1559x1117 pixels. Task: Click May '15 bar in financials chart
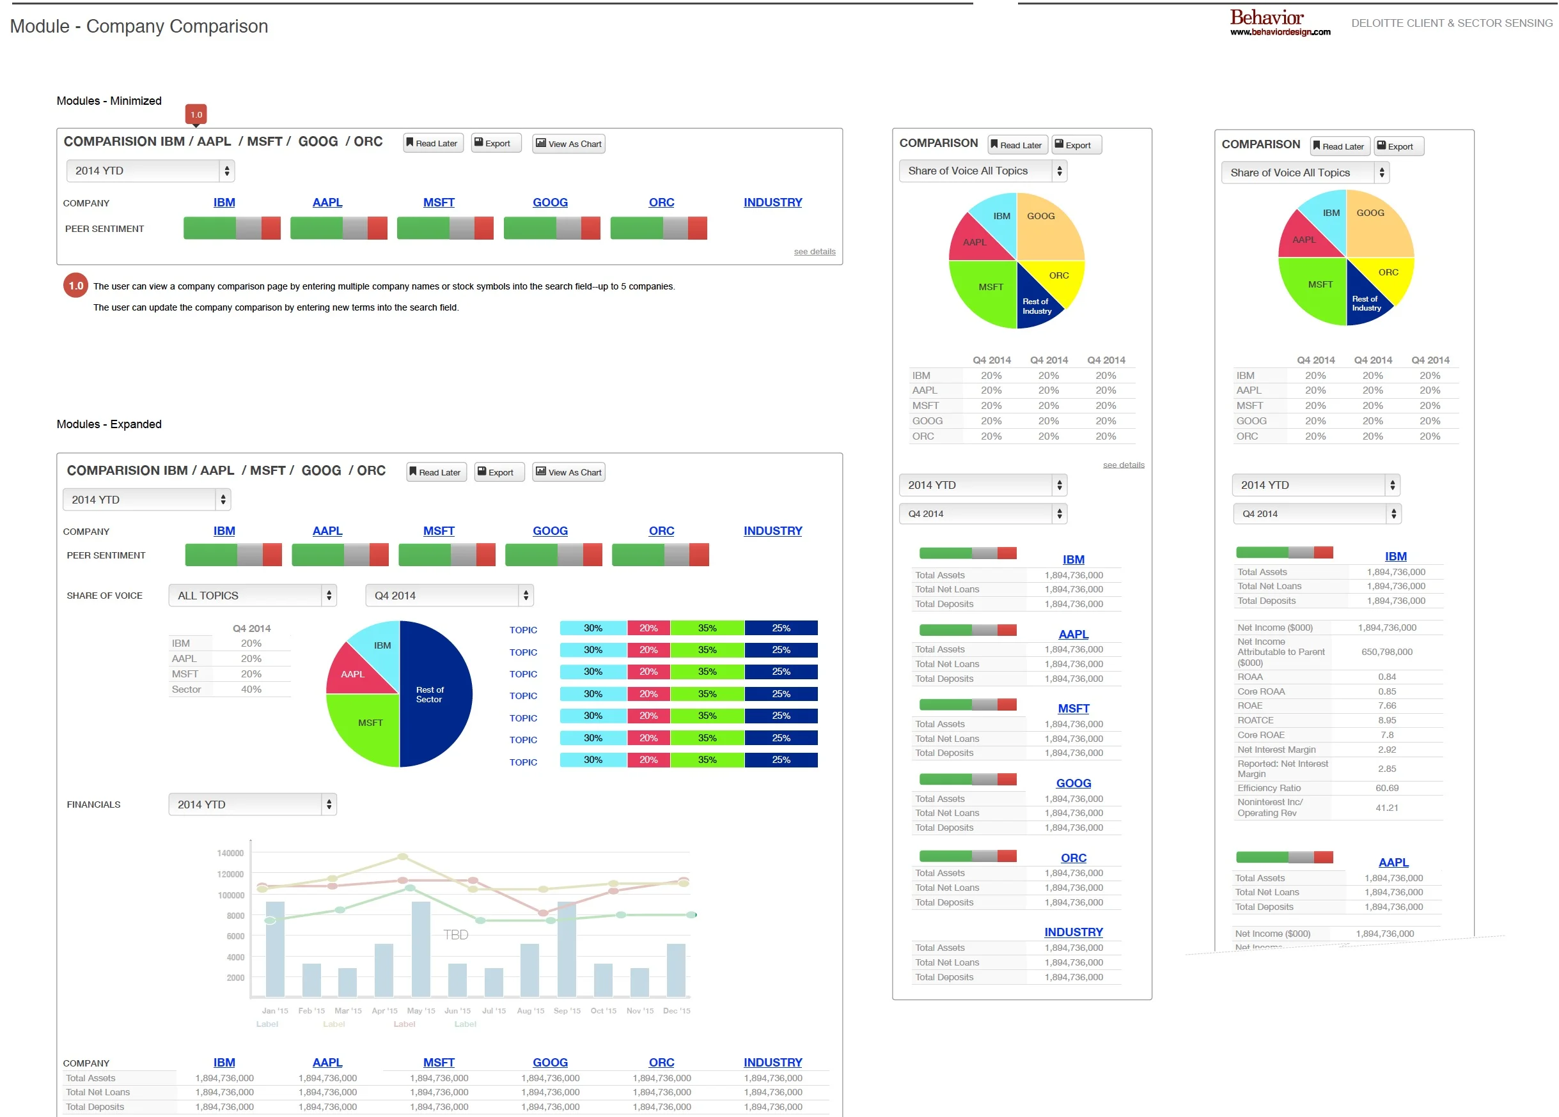click(x=421, y=950)
